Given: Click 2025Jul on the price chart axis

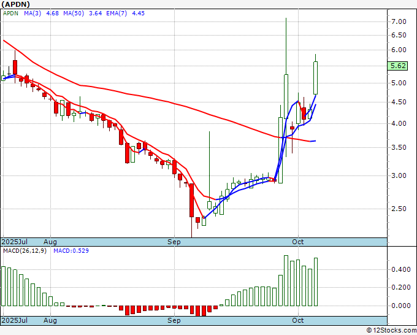Looking at the screenshot, I should [15, 242].
